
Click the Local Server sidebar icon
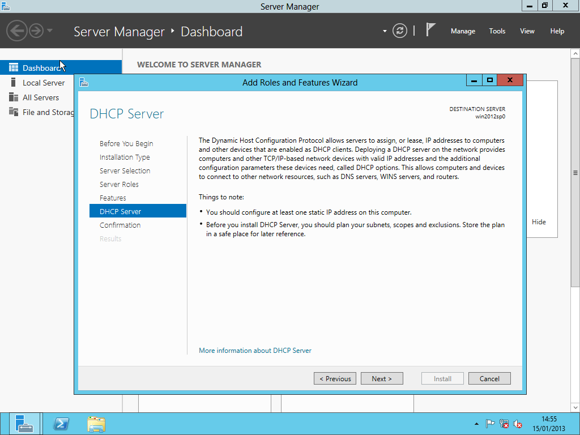14,83
